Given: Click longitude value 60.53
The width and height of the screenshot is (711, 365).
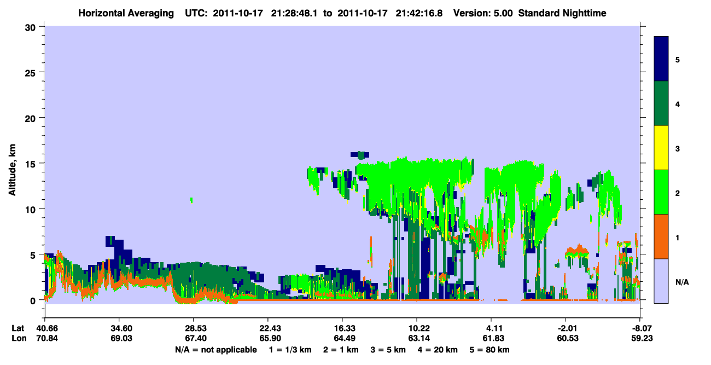Looking at the screenshot, I should click(x=566, y=339).
